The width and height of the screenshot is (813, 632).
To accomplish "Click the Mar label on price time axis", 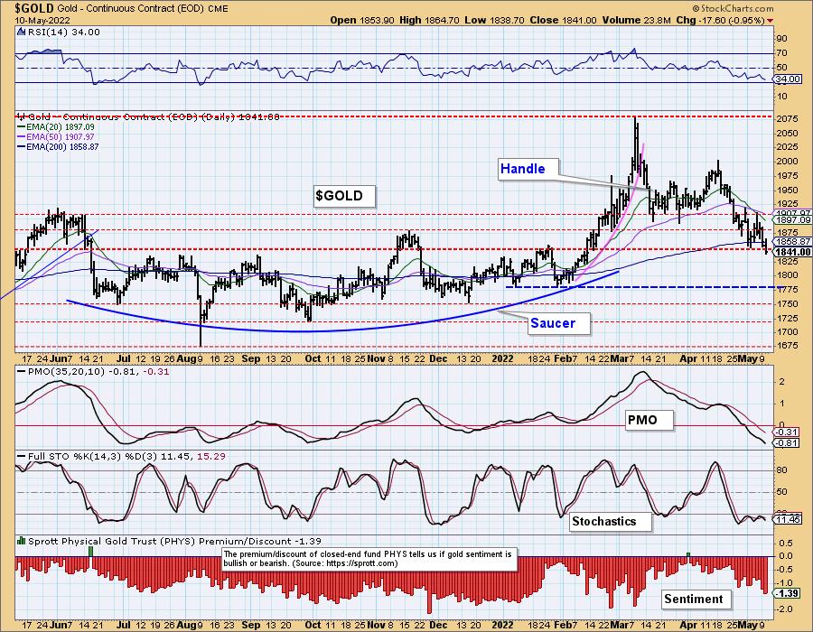I will 618,359.
